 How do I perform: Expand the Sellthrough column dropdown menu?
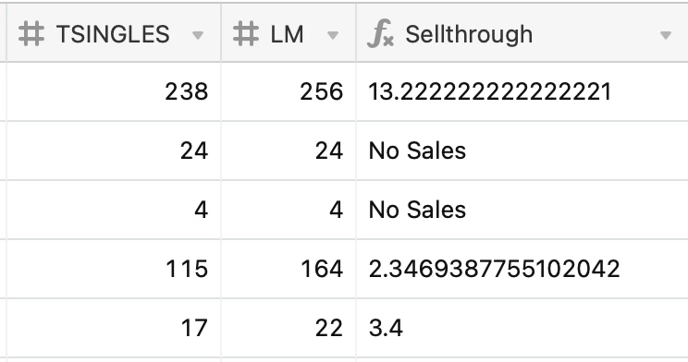(x=666, y=35)
